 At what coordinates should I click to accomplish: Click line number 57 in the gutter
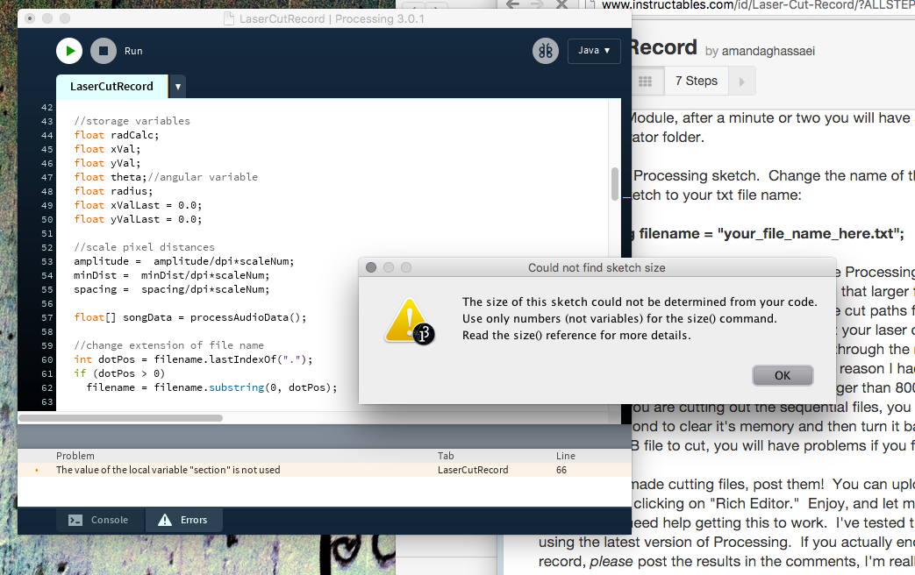47,318
